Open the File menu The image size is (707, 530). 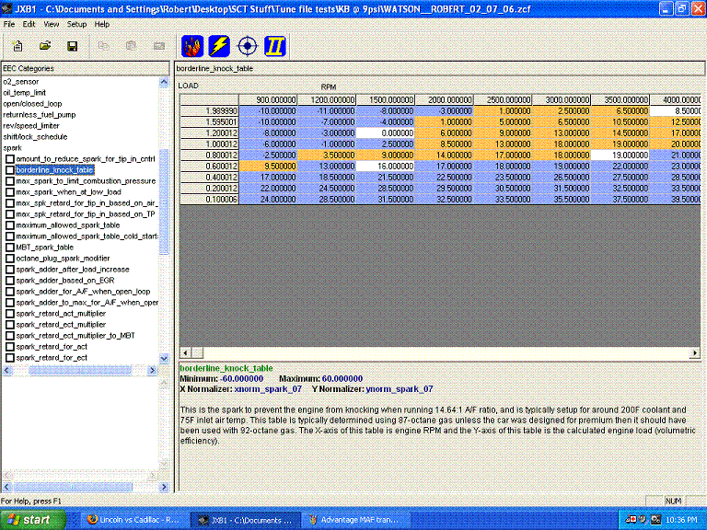[x=9, y=24]
